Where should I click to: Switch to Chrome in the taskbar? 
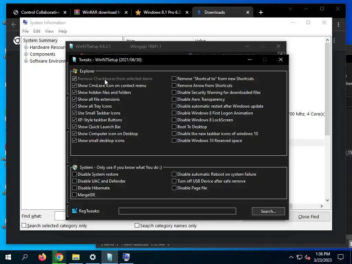[x=59, y=257]
